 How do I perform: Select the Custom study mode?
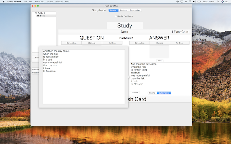[x=123, y=10]
